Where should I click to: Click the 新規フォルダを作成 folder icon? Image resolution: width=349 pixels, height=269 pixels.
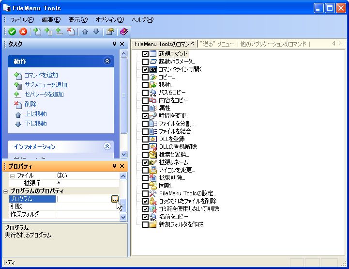pos(152,224)
